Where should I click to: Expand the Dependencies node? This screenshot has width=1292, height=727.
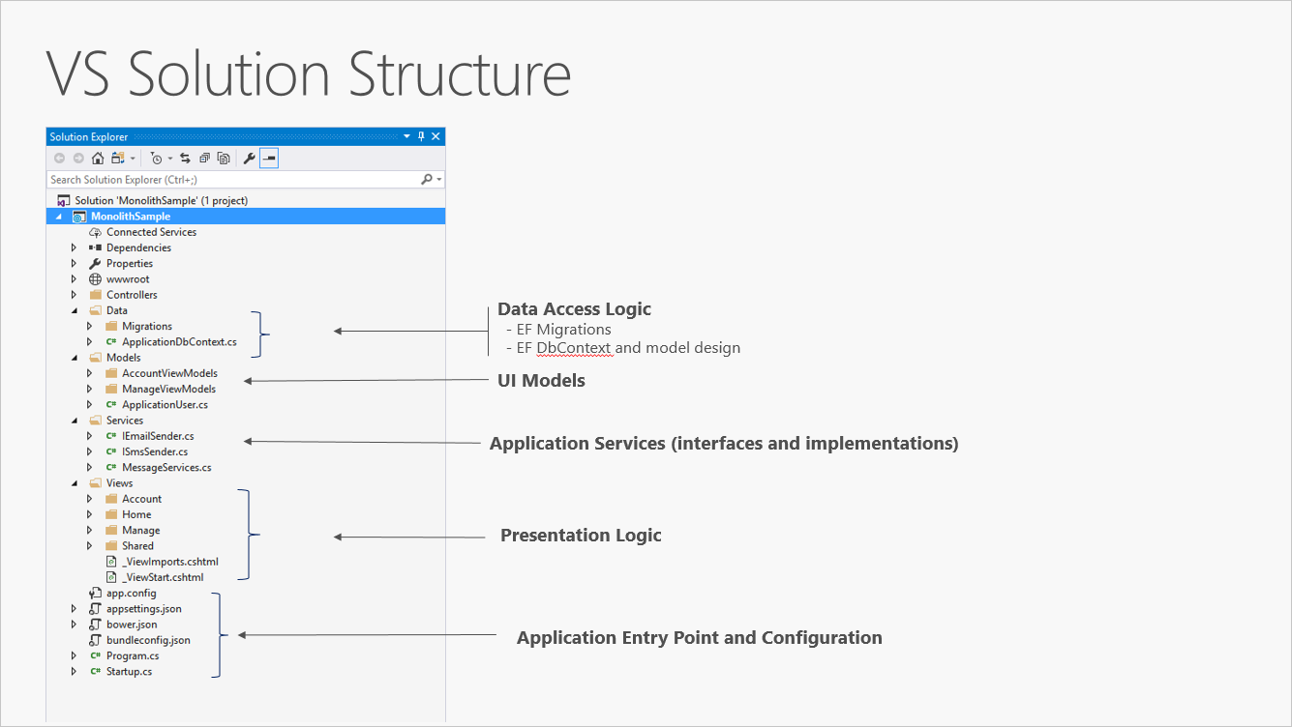tap(75, 247)
